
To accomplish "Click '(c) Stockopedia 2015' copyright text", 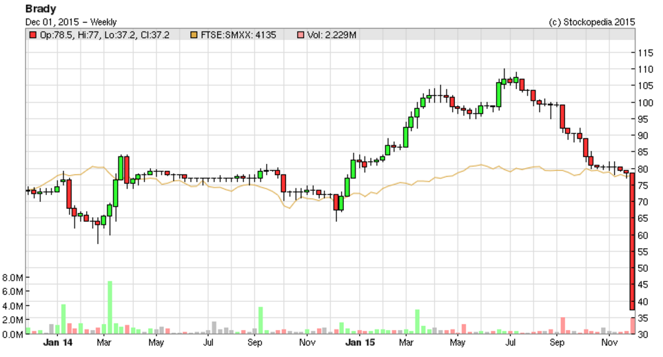I will 591,22.
